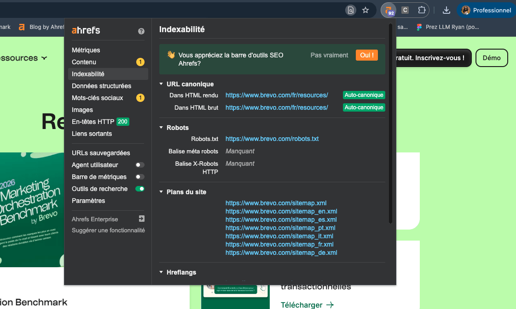Enable the Agent utilisateur toggle
516x309 pixels.
tap(139, 165)
